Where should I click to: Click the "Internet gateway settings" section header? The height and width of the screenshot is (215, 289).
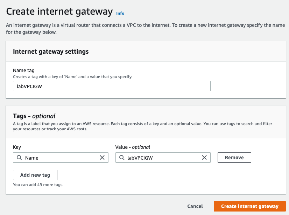click(x=51, y=52)
